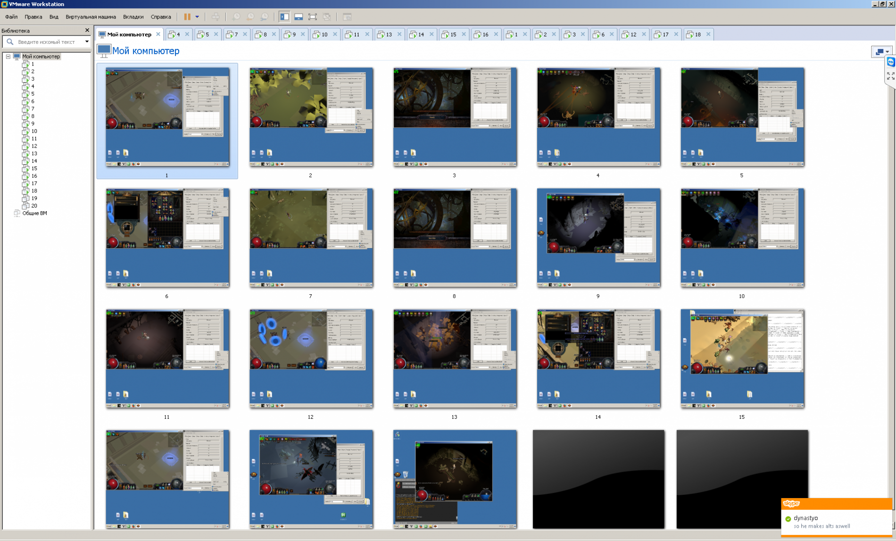Click the console view toolbar icon
The image size is (896, 541).
click(347, 17)
